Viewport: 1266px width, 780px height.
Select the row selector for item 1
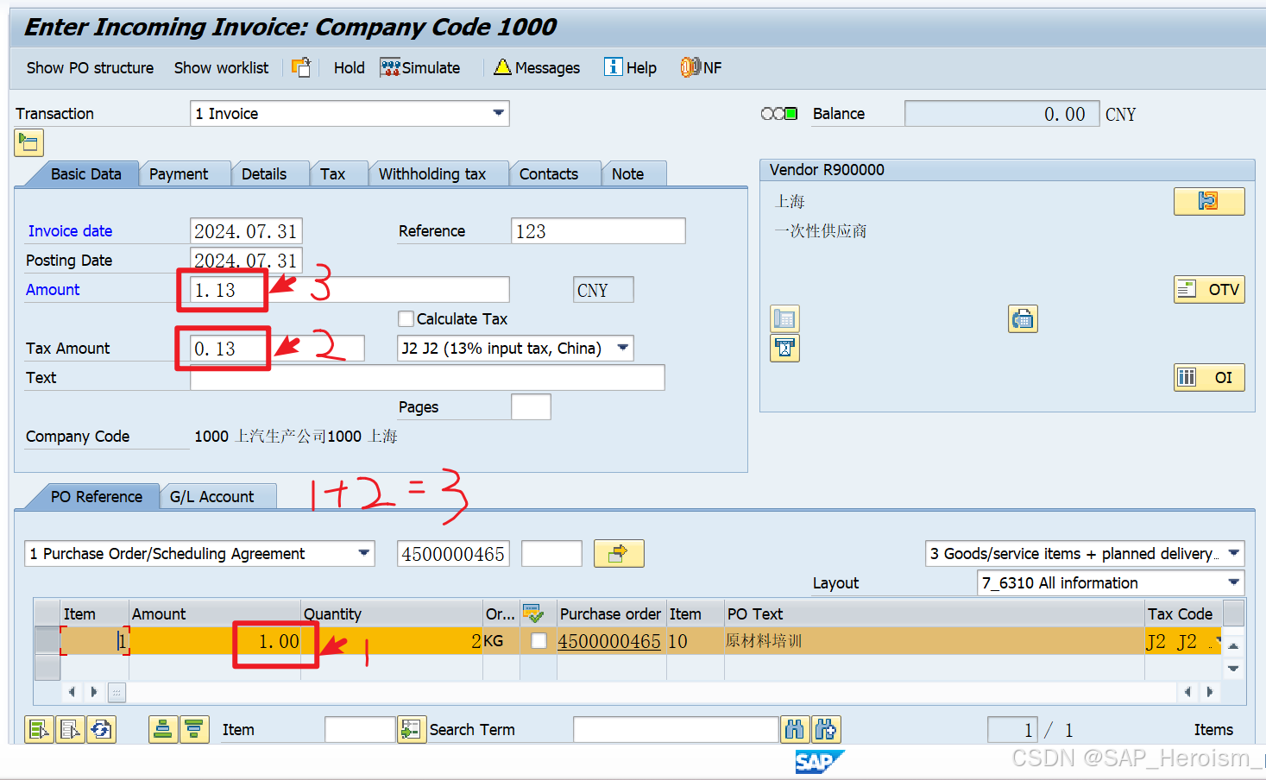(47, 641)
